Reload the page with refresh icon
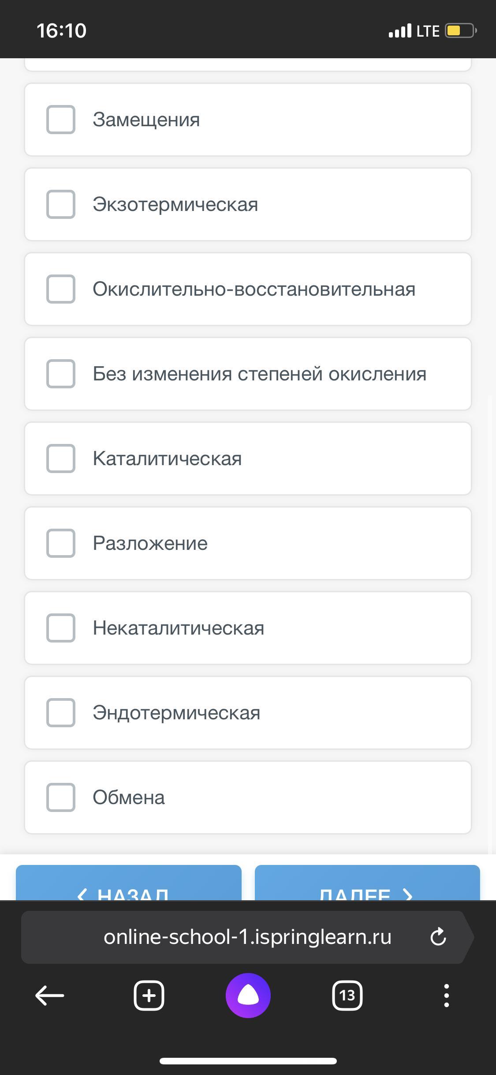 438,936
